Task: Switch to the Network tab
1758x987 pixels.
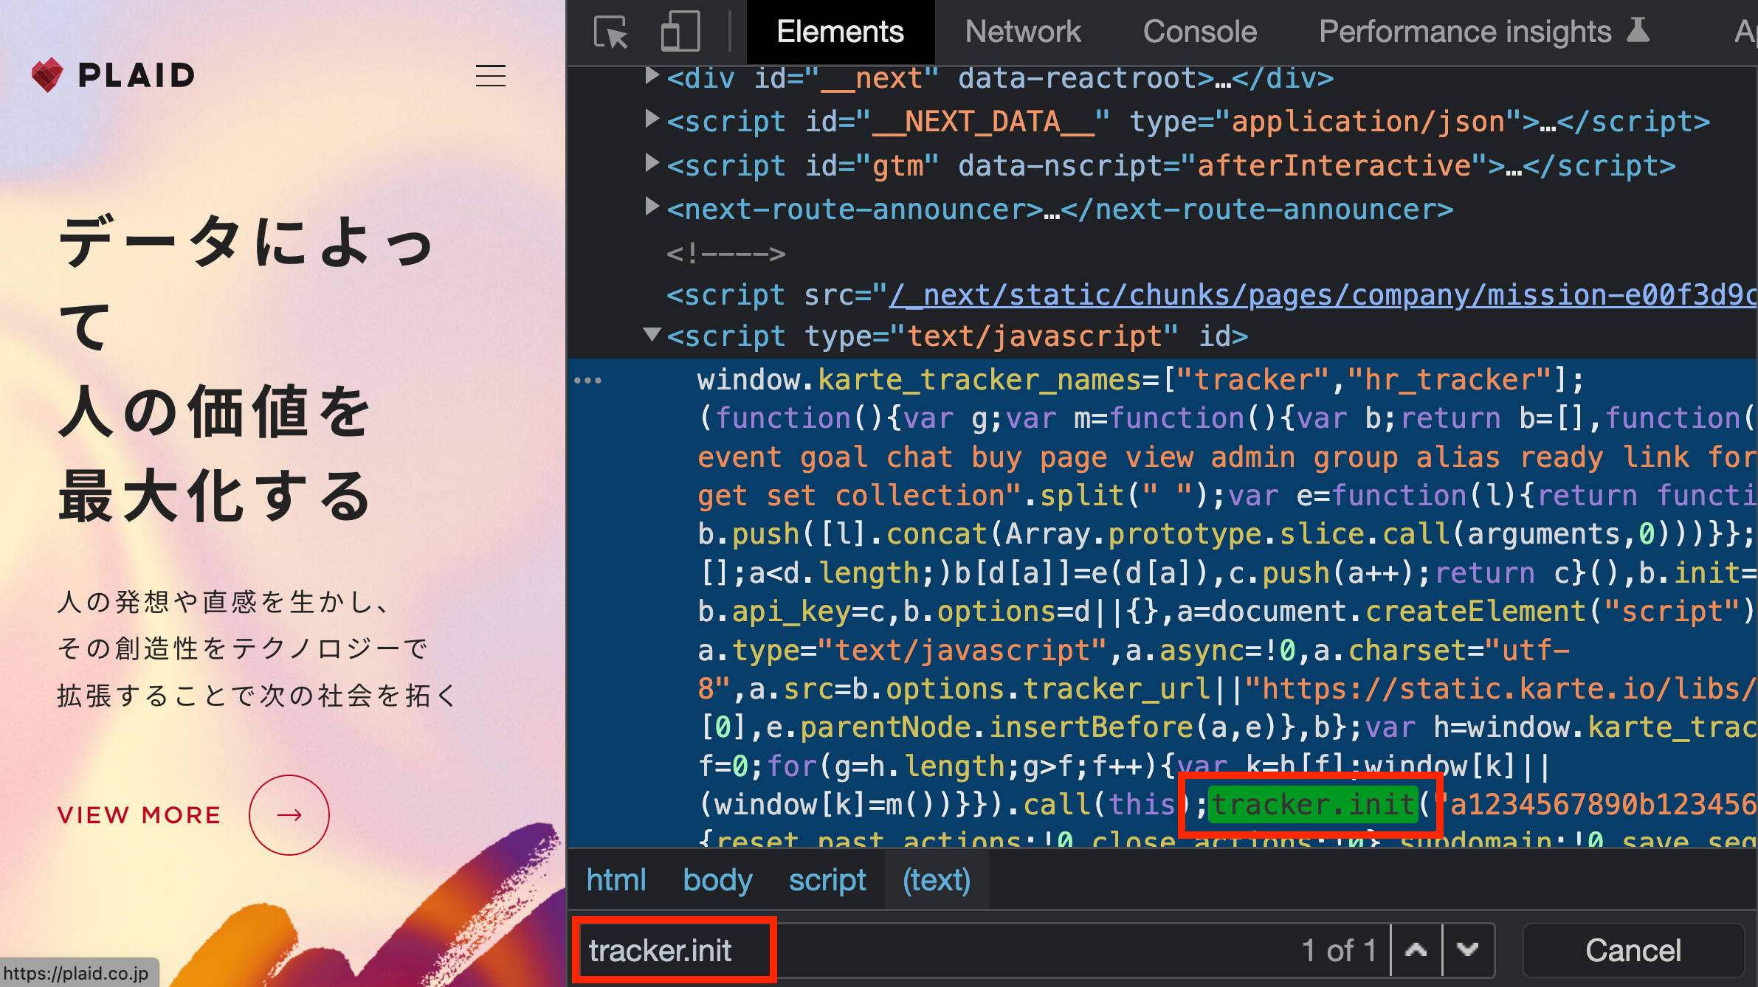Action: (x=1023, y=32)
